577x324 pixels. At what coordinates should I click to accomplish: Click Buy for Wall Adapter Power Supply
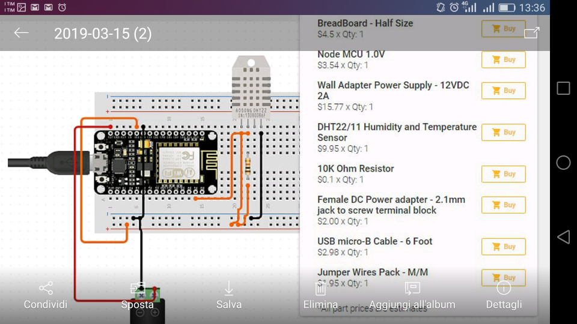tap(503, 91)
